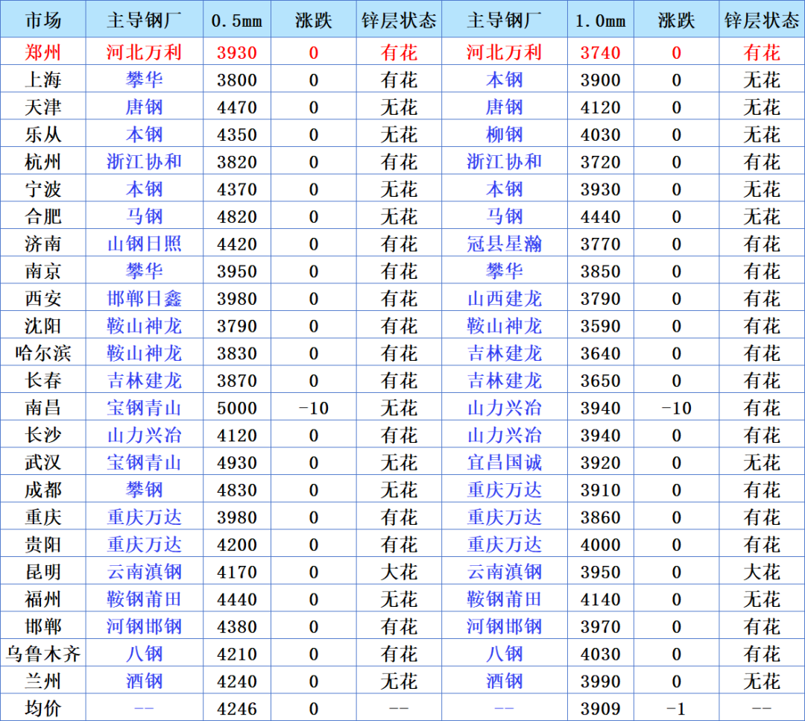Click the price 4200 in 贵阳 row
This screenshot has width=805, height=721.
pos(237,544)
